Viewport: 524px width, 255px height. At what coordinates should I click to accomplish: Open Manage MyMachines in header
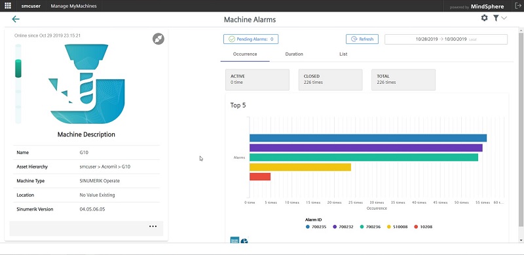73,6
